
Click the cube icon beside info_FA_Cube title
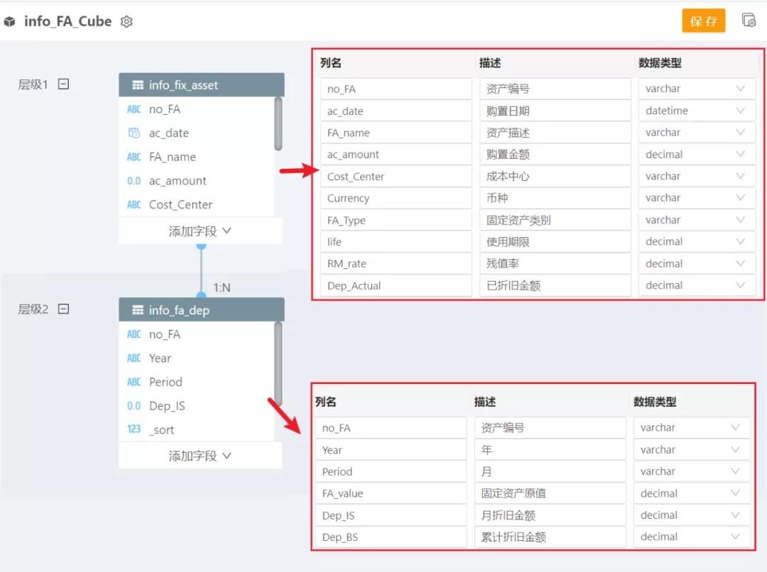(10, 21)
